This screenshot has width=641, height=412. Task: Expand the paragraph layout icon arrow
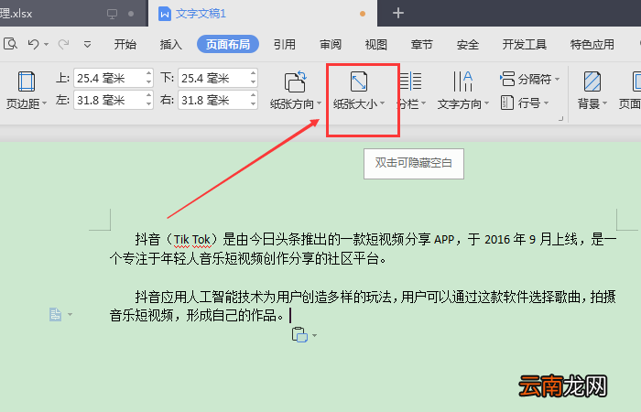coord(70,314)
